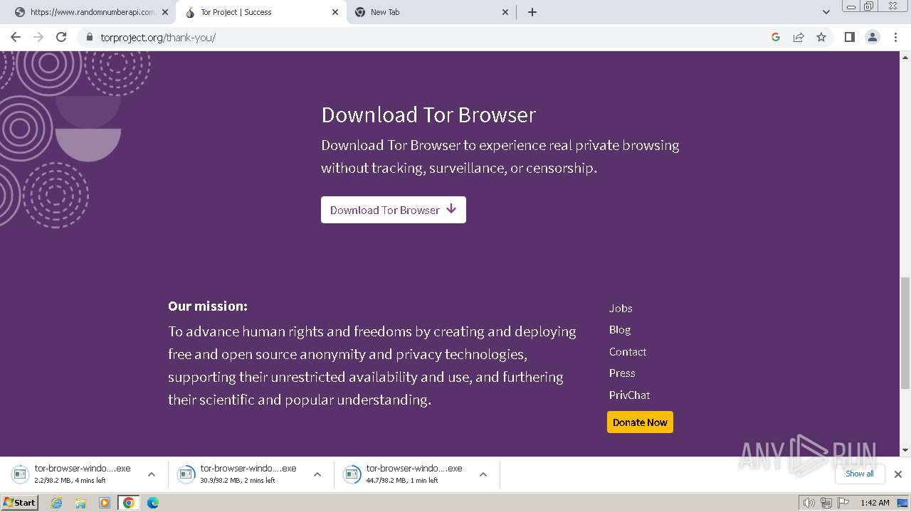Click Show all downloads
911x512 pixels.
click(x=859, y=474)
